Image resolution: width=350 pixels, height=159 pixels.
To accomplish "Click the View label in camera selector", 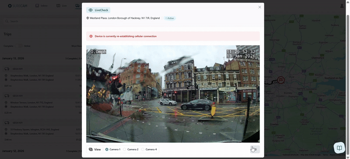I will pos(97,149).
